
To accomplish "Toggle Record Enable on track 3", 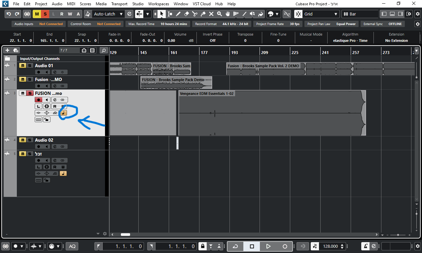I will point(39,99).
